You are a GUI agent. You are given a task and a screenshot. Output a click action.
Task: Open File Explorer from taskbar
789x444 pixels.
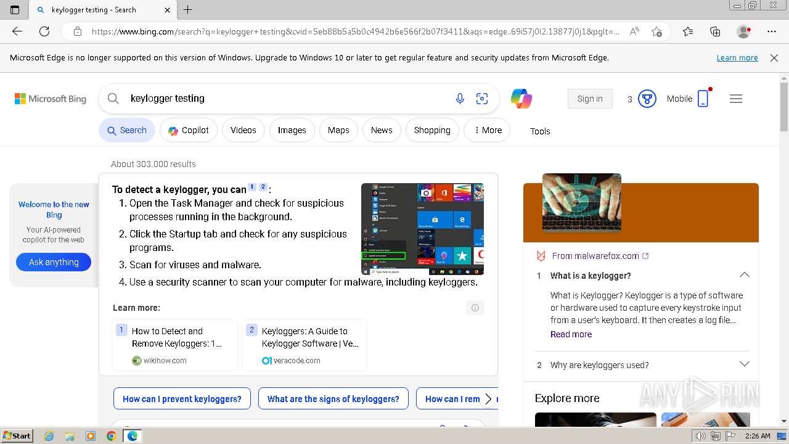[x=70, y=436]
